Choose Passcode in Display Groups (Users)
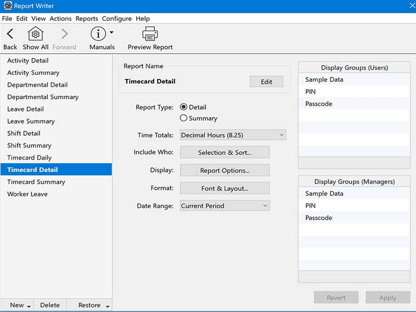416x312 pixels. 319,104
